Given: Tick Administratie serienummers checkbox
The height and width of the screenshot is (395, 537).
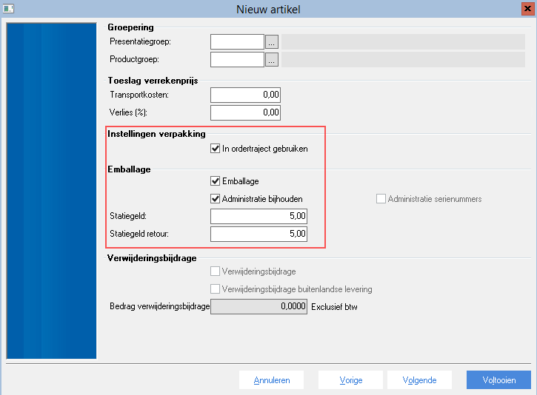Looking at the screenshot, I should click(x=381, y=199).
